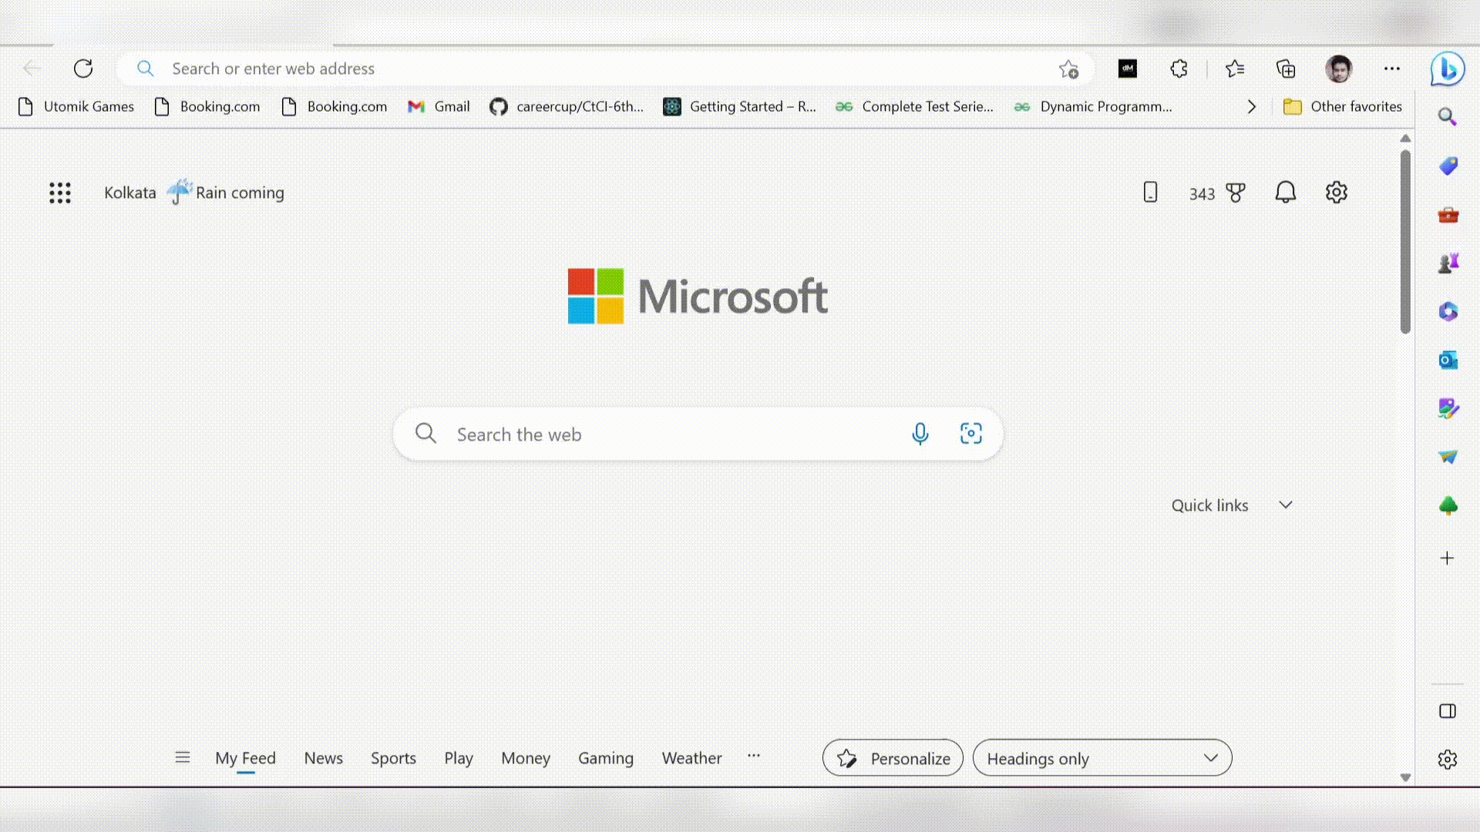Open the Collections icon
Viewport: 1480px width, 832px height.
pos(1286,69)
